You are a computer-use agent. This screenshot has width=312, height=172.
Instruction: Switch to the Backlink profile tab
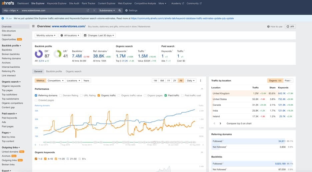click(x=54, y=71)
